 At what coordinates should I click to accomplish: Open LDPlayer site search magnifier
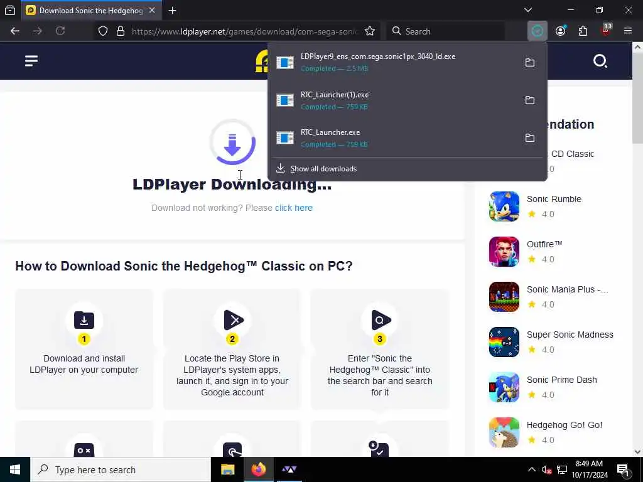600,61
